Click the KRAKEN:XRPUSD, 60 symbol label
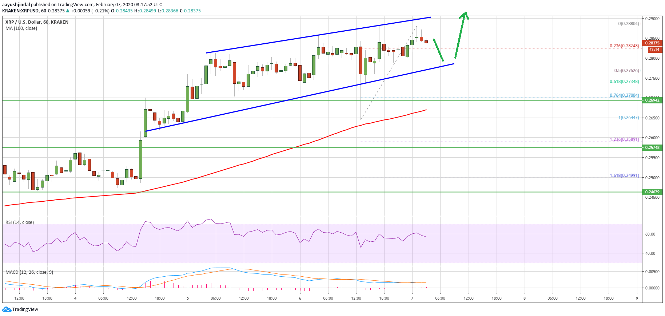The image size is (665, 316). pos(24,11)
